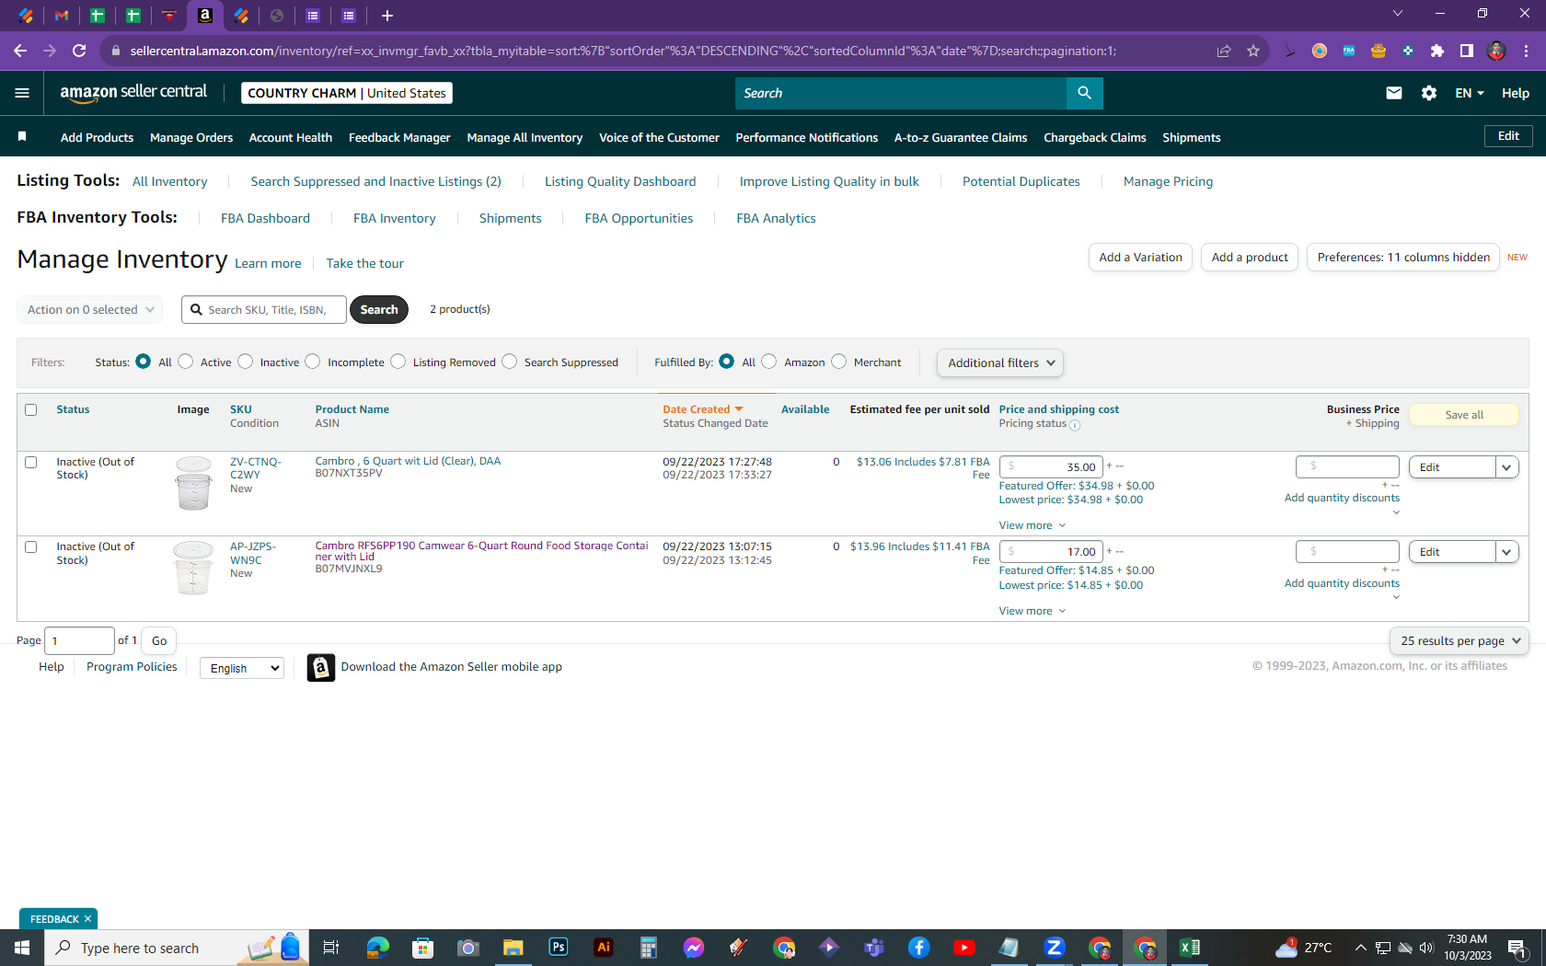
Task: Select Inactive status filter
Action: pos(246,362)
